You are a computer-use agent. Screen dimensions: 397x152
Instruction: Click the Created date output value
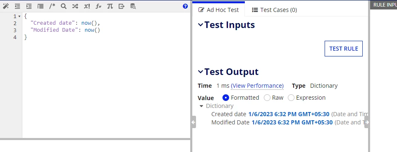[289, 114]
